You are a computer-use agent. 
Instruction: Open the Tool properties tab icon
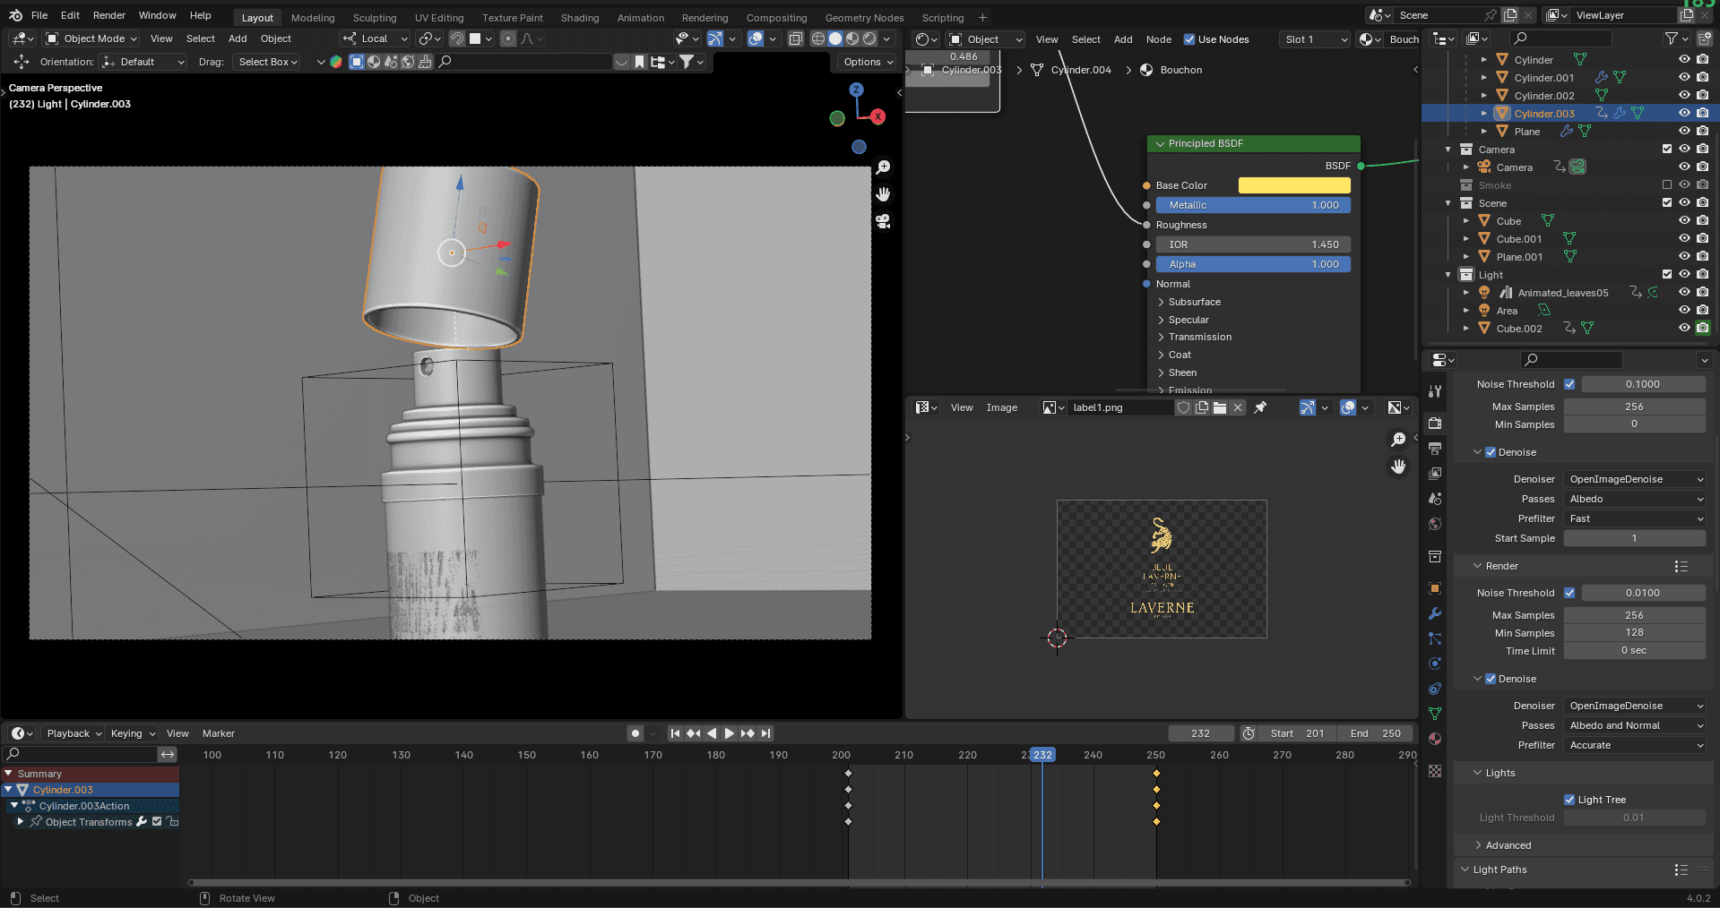(x=1435, y=391)
